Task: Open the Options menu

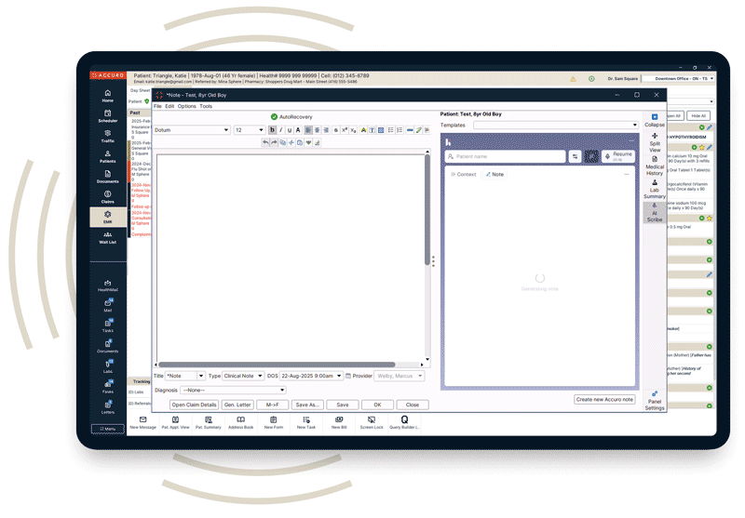Action: click(186, 106)
